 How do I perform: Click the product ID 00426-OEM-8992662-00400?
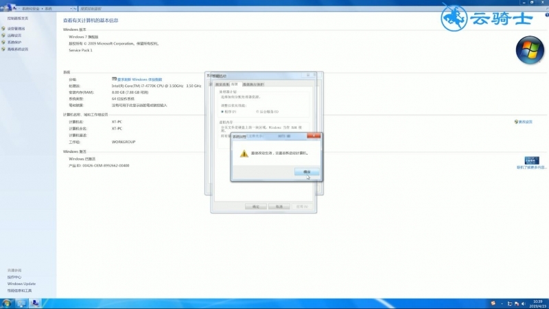(99, 165)
